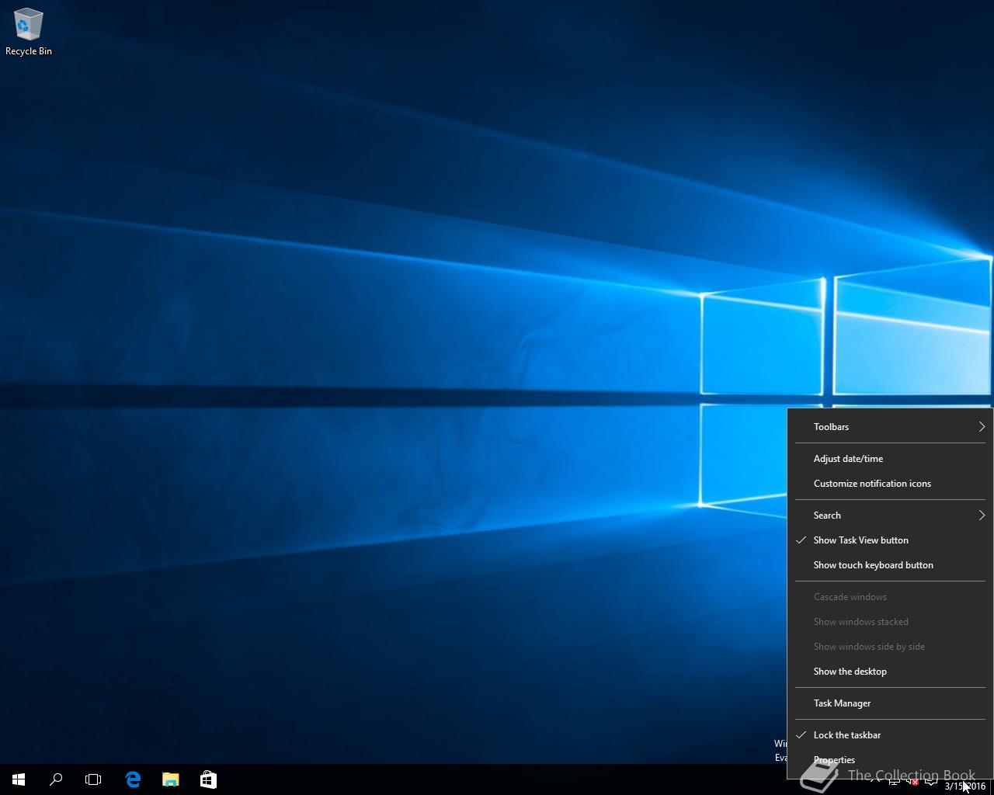Choose Customize notification icons
Screen dimensions: 994x795
click(890, 484)
